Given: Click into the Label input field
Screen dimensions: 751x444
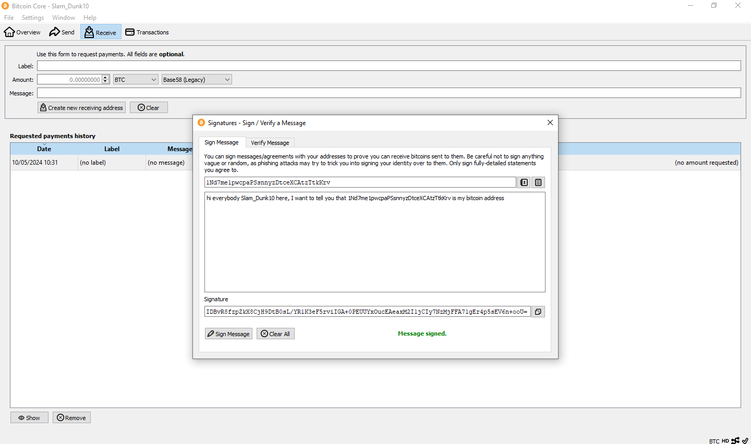Looking at the screenshot, I should 389,66.
